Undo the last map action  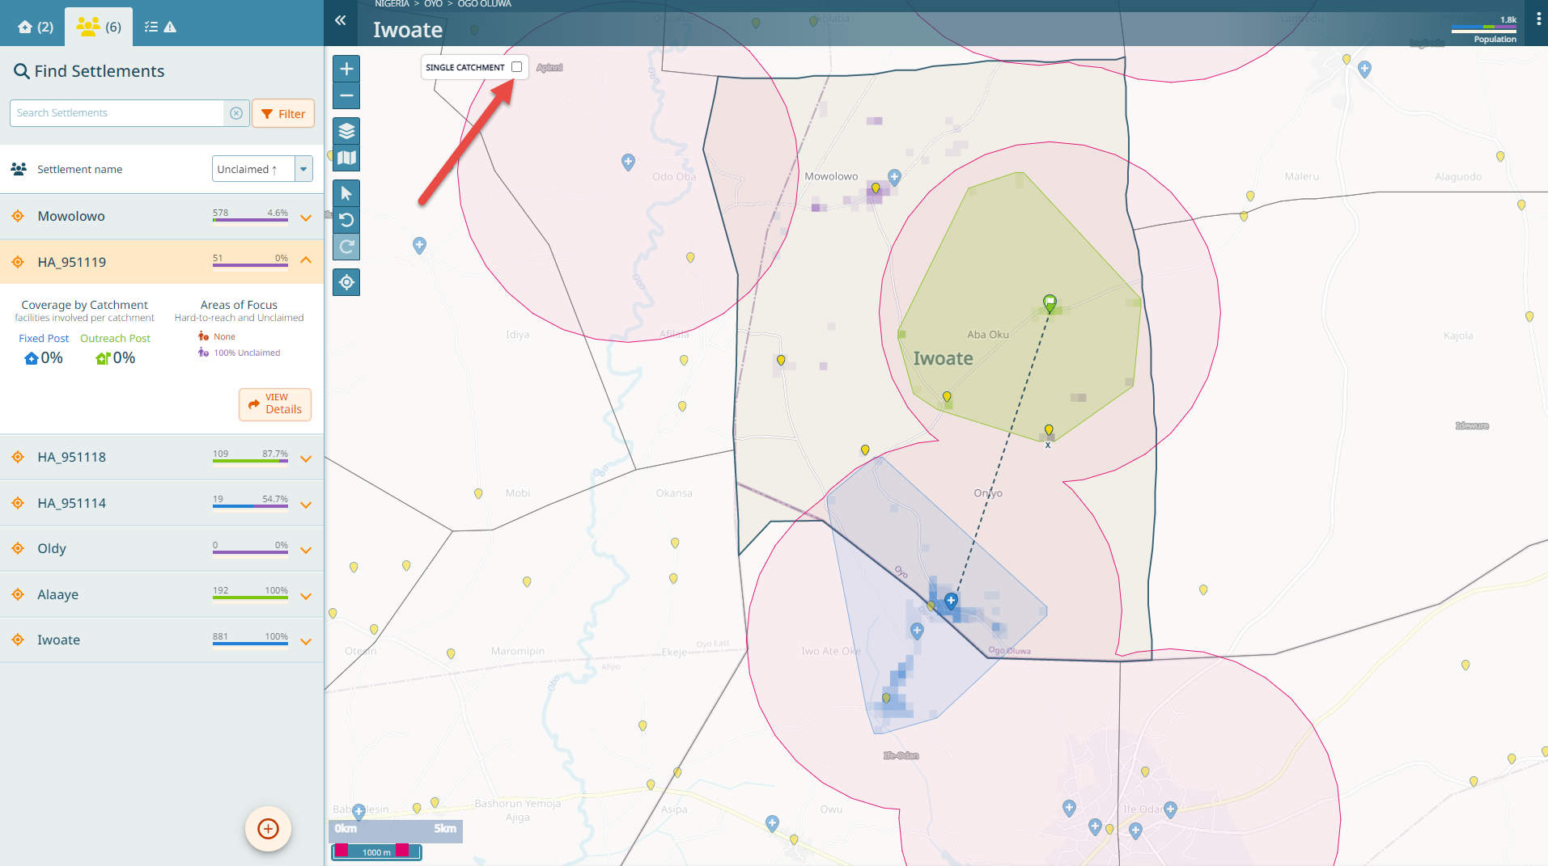coord(346,220)
